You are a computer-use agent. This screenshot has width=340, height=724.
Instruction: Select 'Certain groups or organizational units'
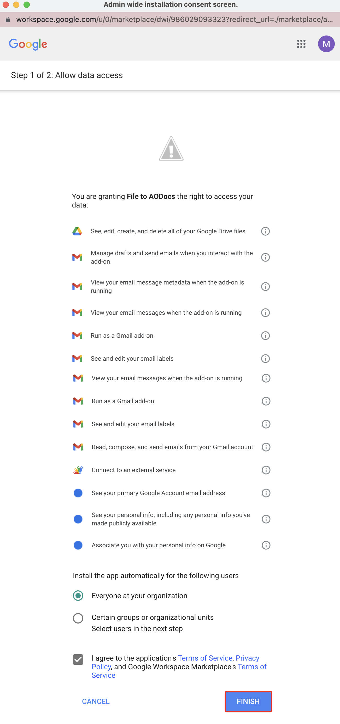pyautogui.click(x=78, y=618)
